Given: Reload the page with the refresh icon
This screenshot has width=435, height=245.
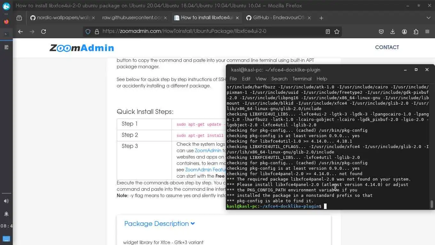Looking at the screenshot, I should tap(43, 32).
